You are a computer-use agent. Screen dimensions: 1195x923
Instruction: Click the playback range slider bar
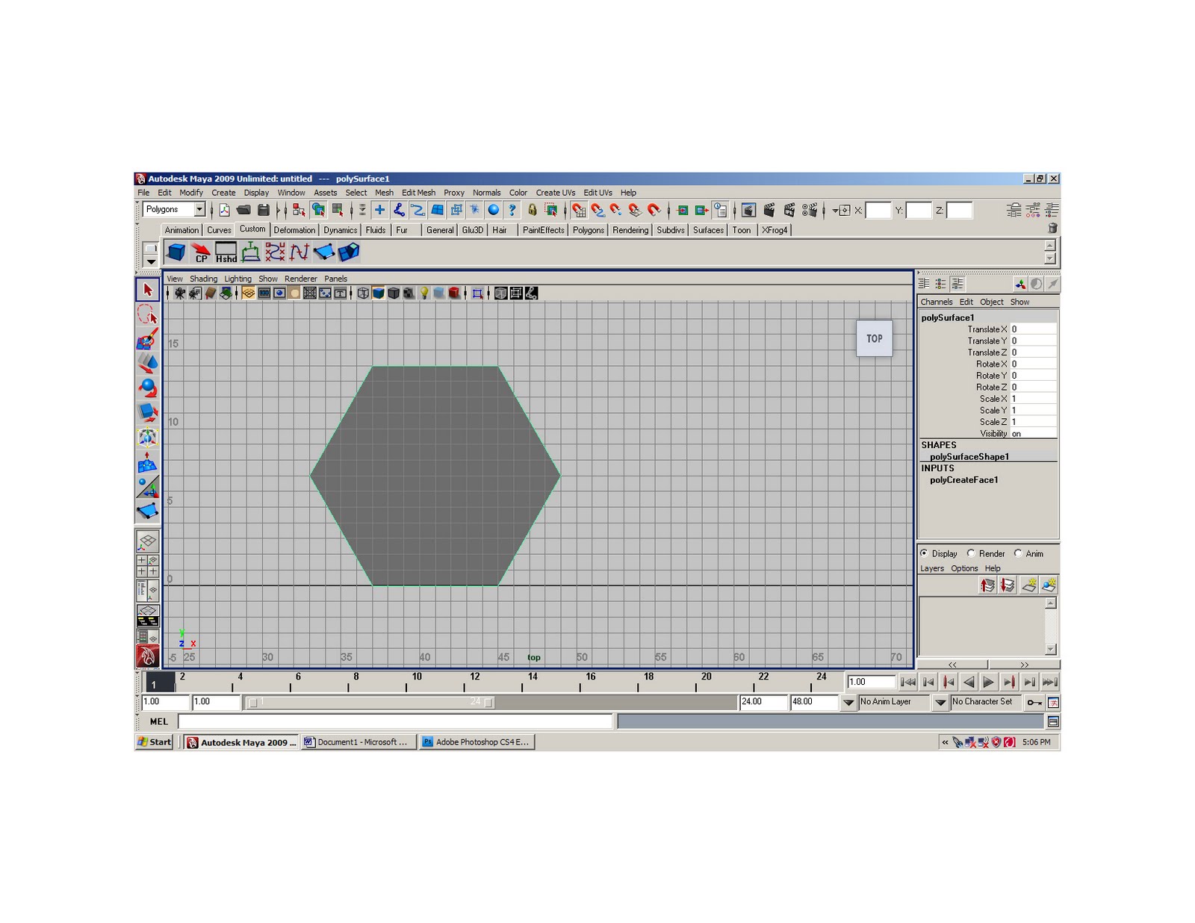tap(371, 703)
